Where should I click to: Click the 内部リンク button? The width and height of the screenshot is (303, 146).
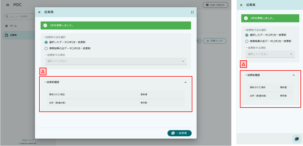(215, 41)
